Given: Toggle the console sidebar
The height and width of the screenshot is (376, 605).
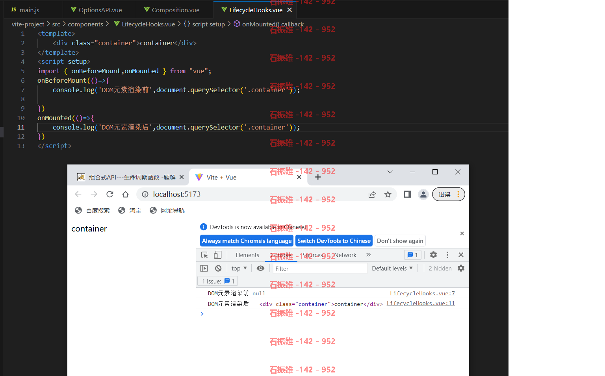Looking at the screenshot, I should tap(204, 268).
